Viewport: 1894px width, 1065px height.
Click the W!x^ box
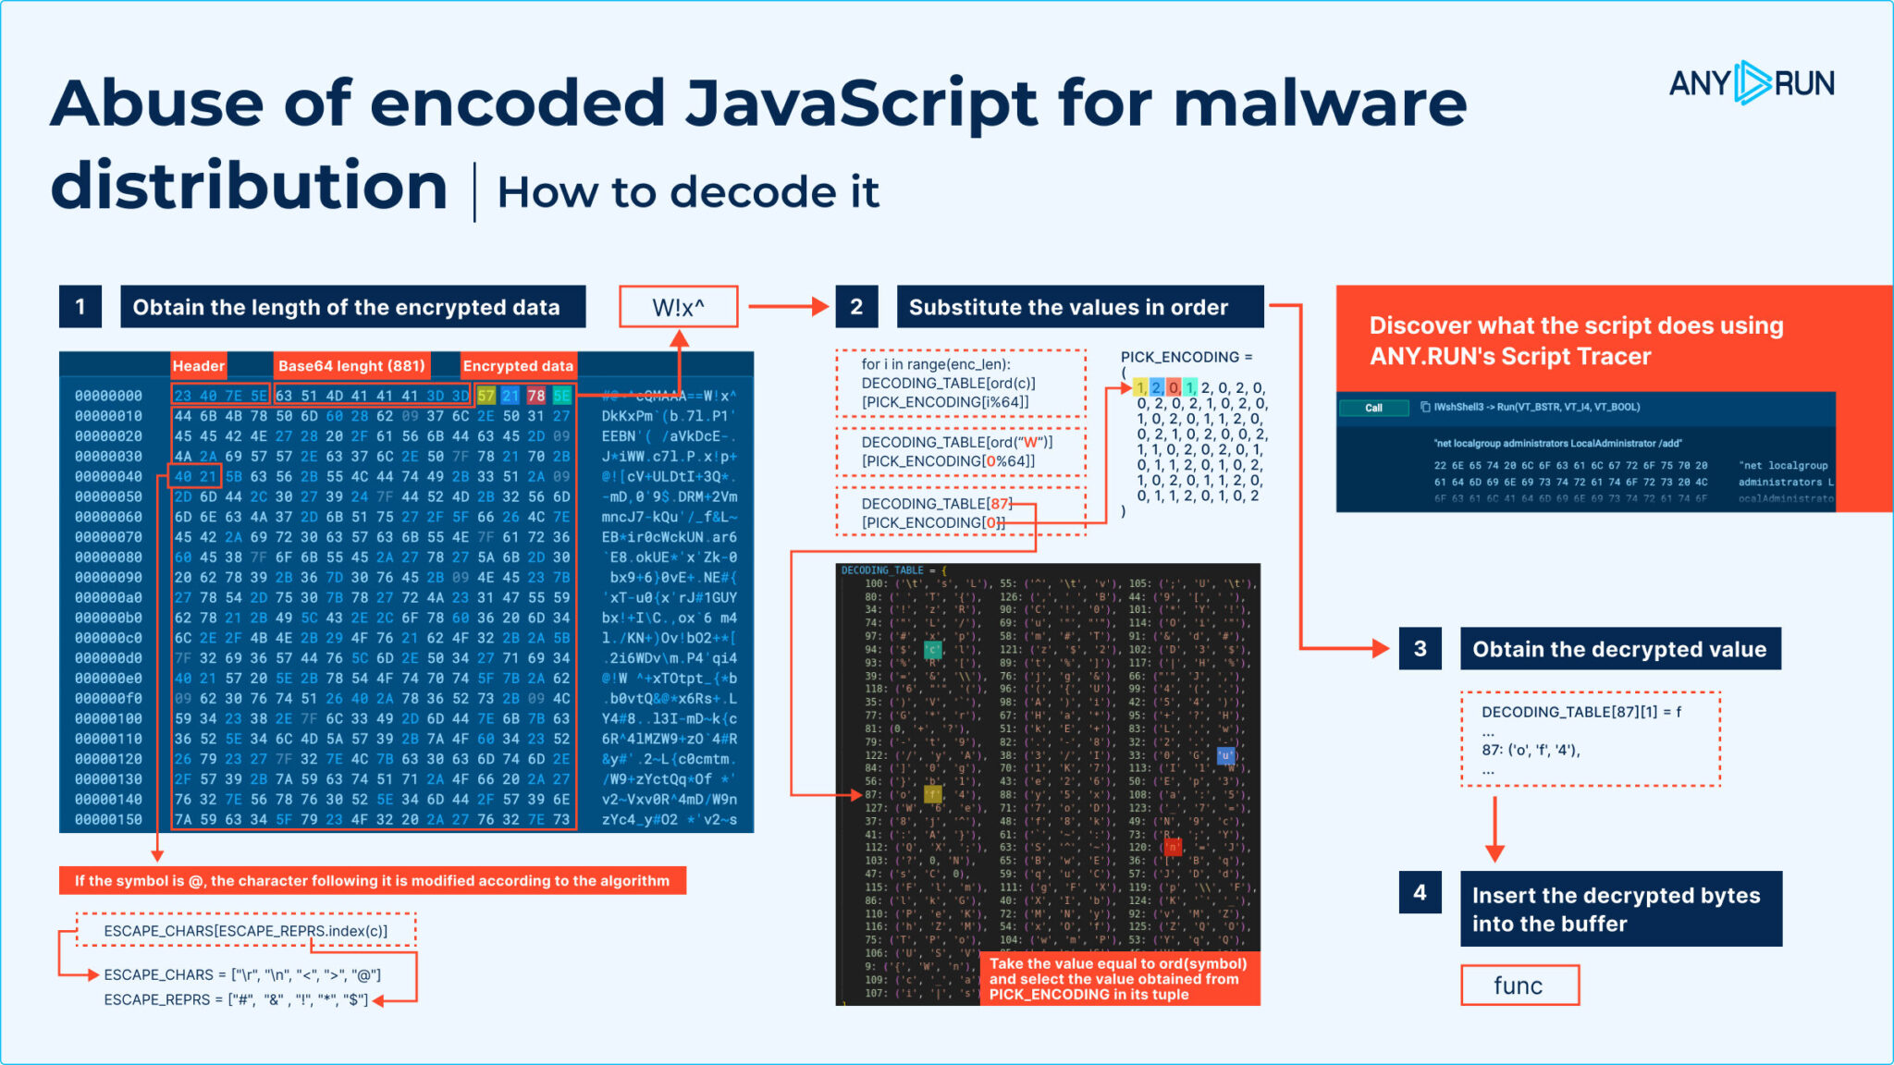pos(678,307)
